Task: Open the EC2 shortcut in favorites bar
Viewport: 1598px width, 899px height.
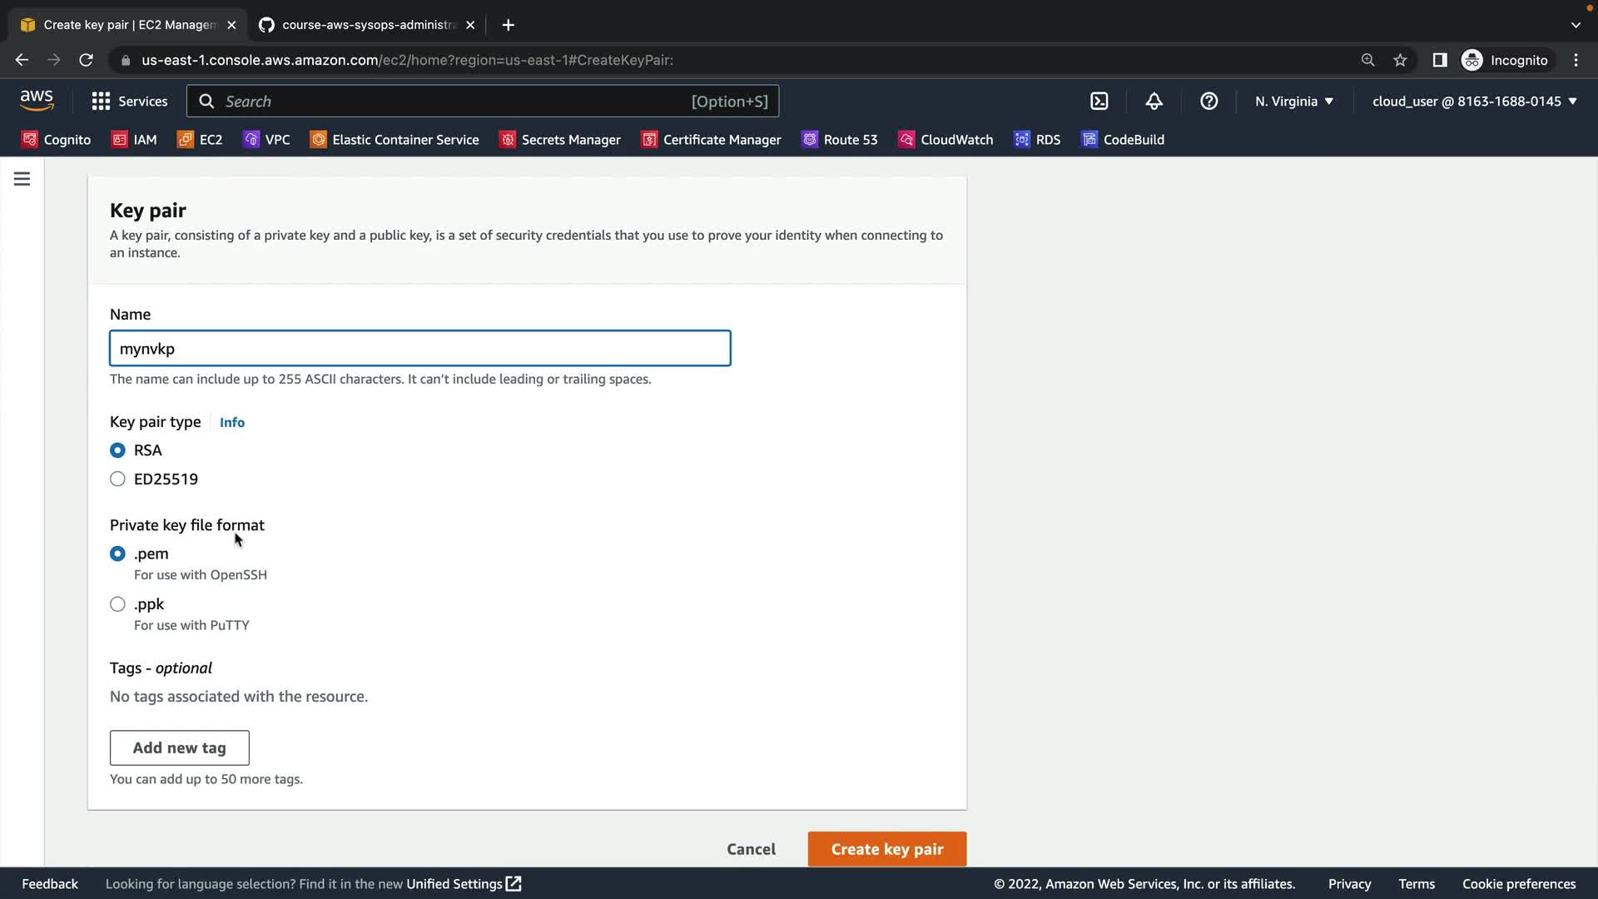Action: click(x=200, y=139)
